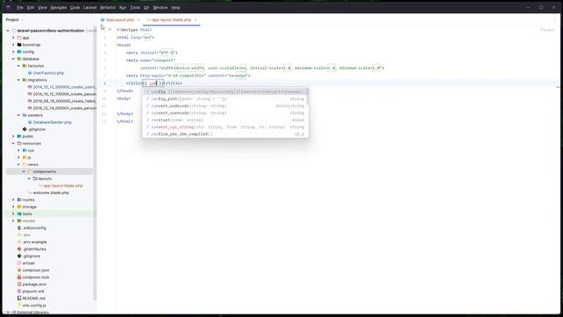Select the .env.example file
The height and width of the screenshot is (317, 563).
pyautogui.click(x=35, y=242)
